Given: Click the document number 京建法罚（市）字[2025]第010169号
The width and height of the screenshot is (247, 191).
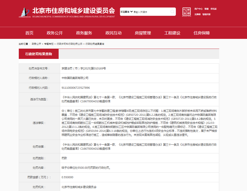Looking at the screenshot, I should 84,68.
